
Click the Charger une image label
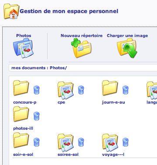point(127,36)
